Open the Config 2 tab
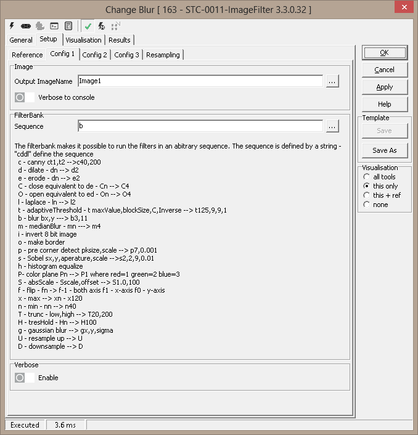This screenshot has height=435, width=418. pos(95,55)
